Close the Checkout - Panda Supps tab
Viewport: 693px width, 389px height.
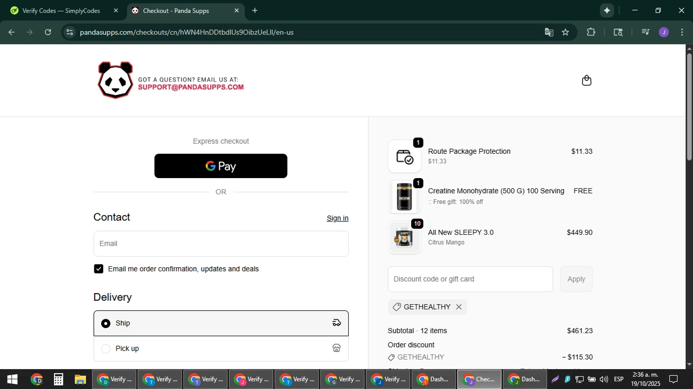point(237,11)
